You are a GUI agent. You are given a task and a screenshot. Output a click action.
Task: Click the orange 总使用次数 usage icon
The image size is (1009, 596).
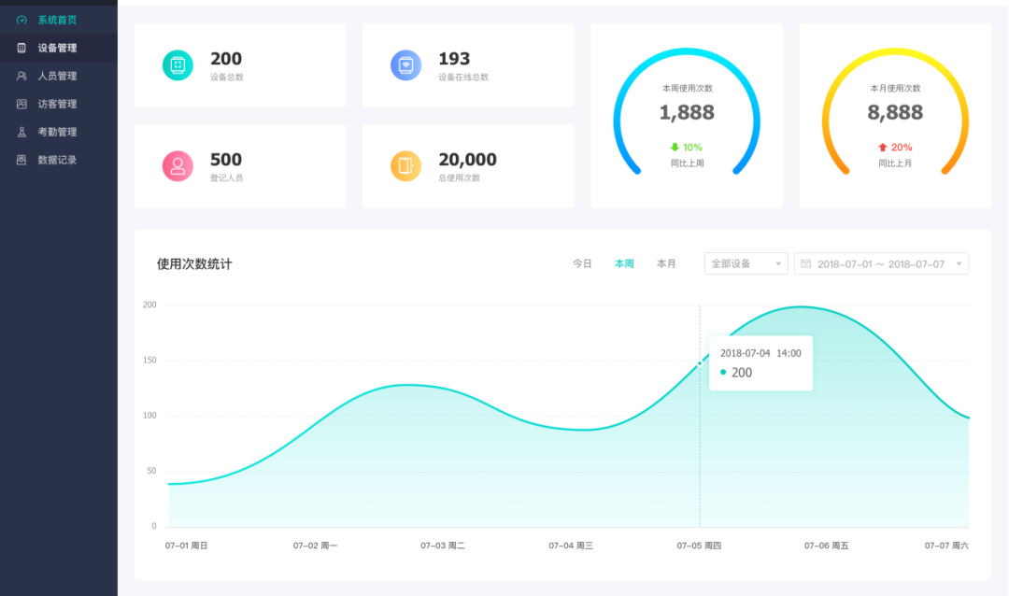[406, 166]
